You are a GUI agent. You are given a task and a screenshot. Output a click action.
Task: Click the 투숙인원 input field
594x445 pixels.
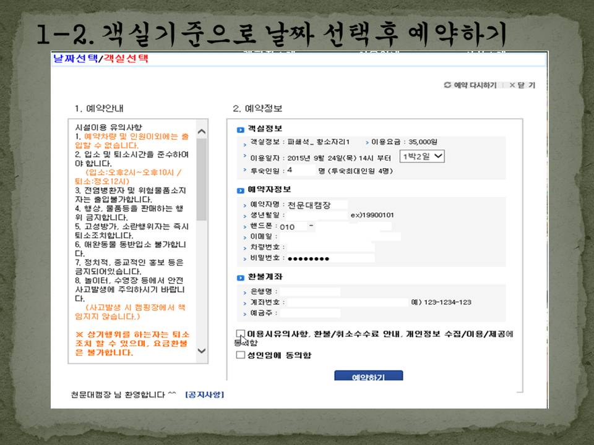[x=300, y=170]
